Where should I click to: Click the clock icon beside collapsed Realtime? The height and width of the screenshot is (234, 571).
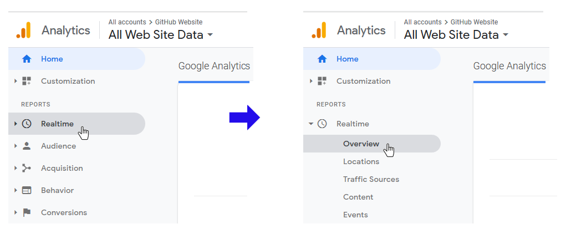pyautogui.click(x=27, y=124)
